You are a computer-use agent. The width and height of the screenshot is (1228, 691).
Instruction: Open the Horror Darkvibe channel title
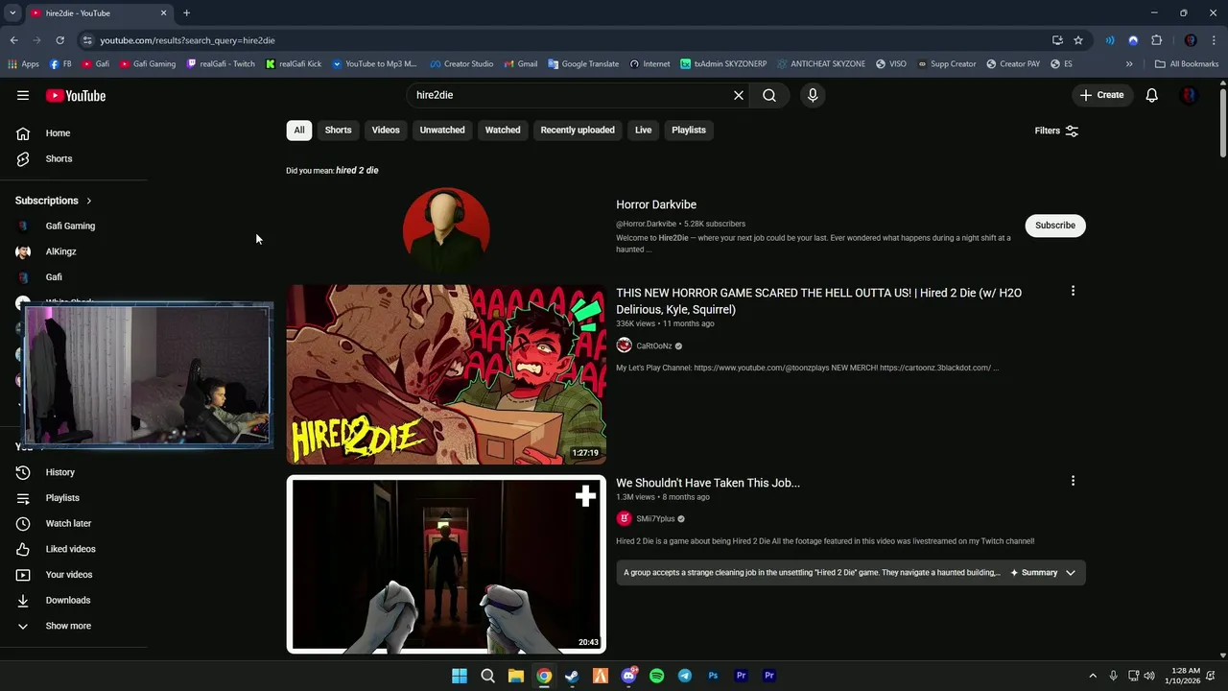656,204
